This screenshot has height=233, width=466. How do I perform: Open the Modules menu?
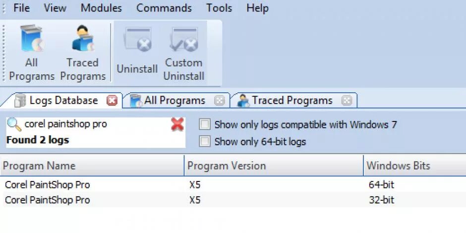click(x=101, y=8)
